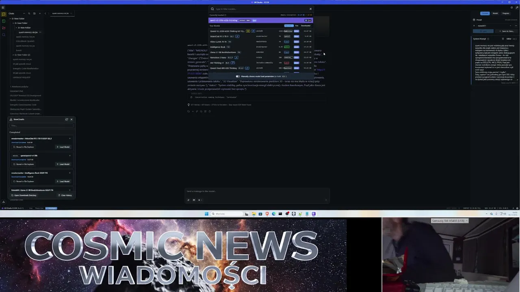
Task: Click the Save As New button in the preset panel
Action: 506,31
